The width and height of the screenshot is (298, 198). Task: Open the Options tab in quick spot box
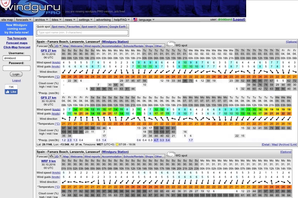(x=103, y=27)
